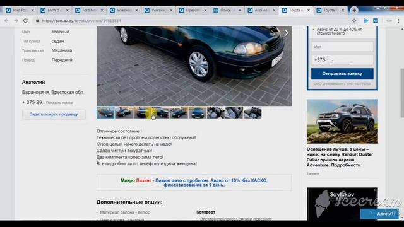Show next car photo with right chevron
Image resolution: width=404 pixels, height=227 pixels.
(x=287, y=33)
